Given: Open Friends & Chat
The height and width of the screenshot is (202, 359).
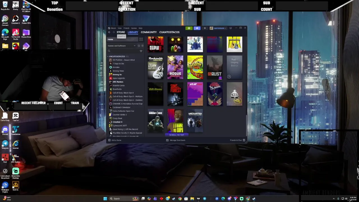Looking at the screenshot, I should click(x=237, y=140).
